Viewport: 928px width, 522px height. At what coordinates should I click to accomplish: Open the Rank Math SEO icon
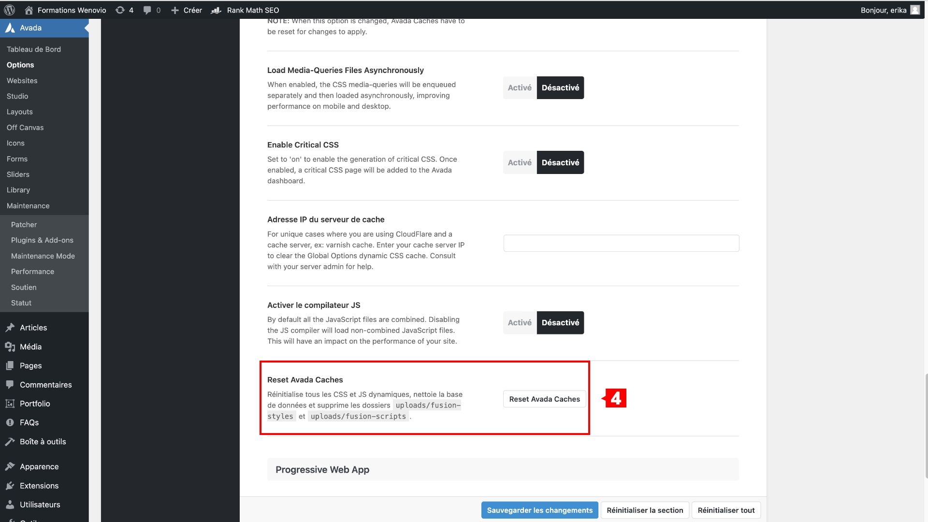pos(216,10)
